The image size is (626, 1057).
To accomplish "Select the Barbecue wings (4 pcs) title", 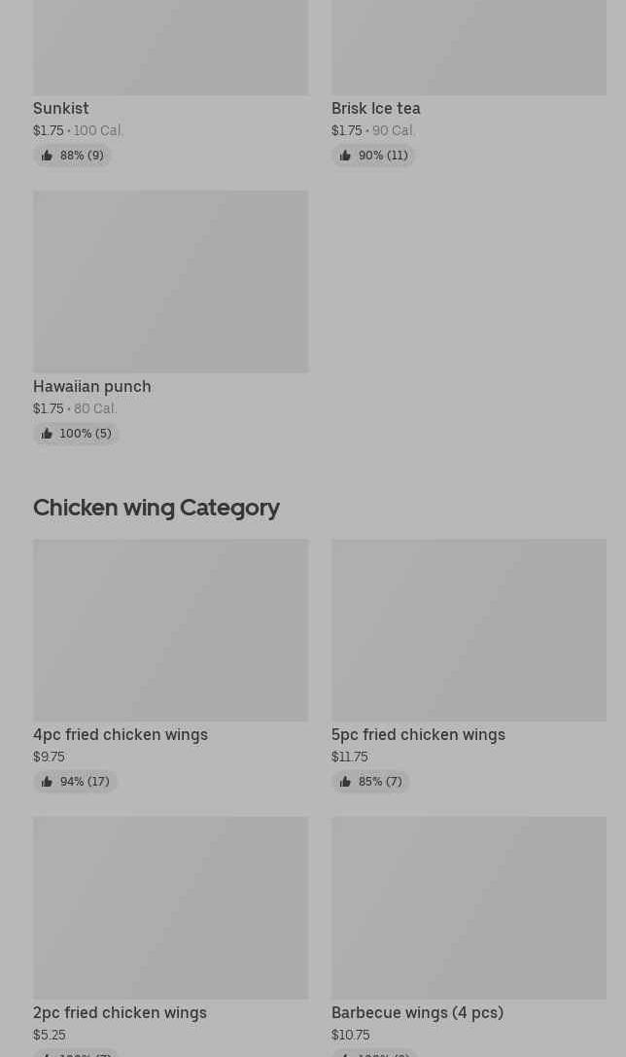I will point(417,1013).
